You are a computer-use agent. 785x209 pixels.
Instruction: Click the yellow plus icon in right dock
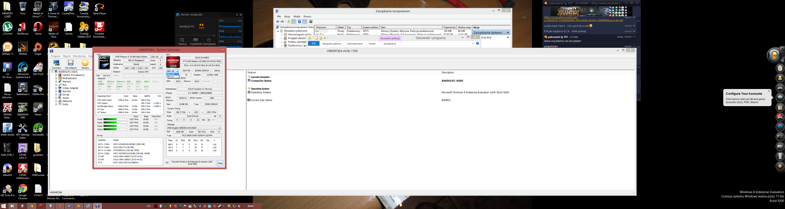780,166
